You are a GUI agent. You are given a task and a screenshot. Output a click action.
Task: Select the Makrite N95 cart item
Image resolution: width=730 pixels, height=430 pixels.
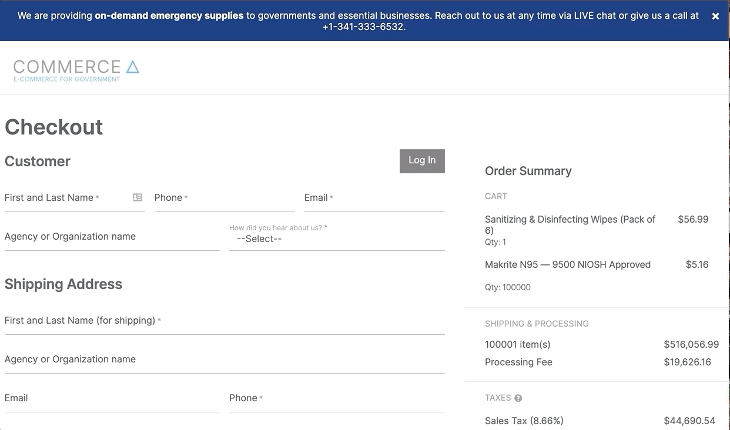point(567,265)
